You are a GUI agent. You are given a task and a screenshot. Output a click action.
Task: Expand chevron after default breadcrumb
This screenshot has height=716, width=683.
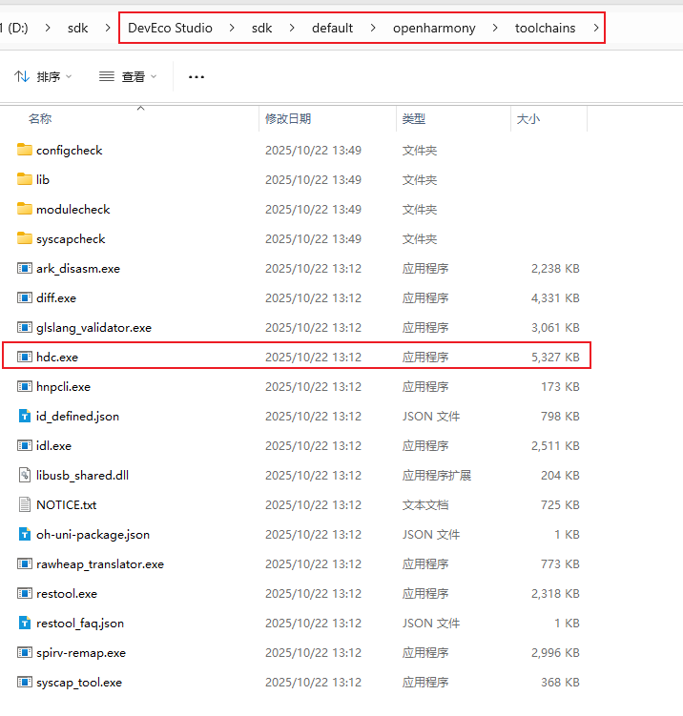tap(373, 28)
